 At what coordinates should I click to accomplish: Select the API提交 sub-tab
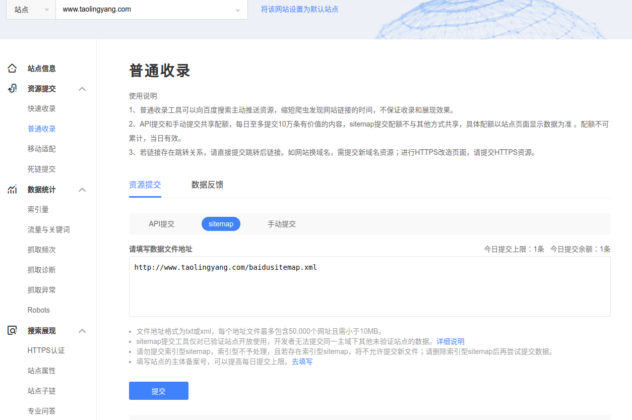(161, 224)
